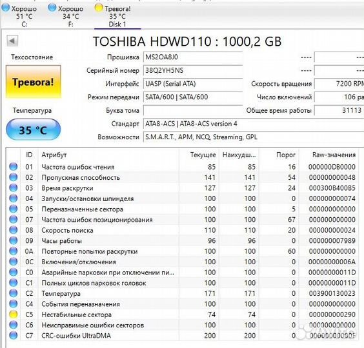The height and width of the screenshot is (348, 364).
Task: Select the Нестабильные сектора attribute row
Action: [x=183, y=314]
